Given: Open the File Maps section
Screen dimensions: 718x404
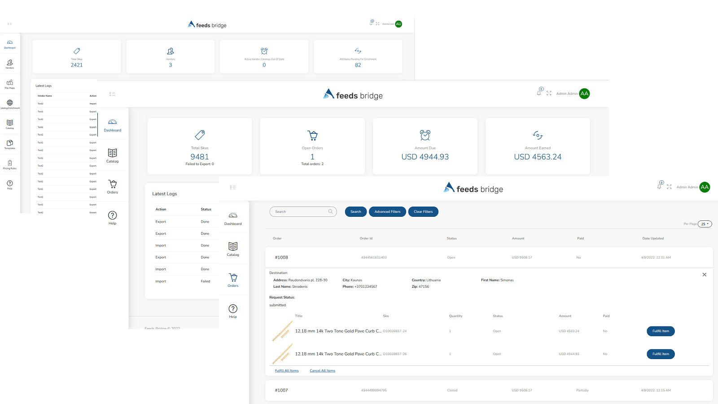Looking at the screenshot, I should point(9,83).
